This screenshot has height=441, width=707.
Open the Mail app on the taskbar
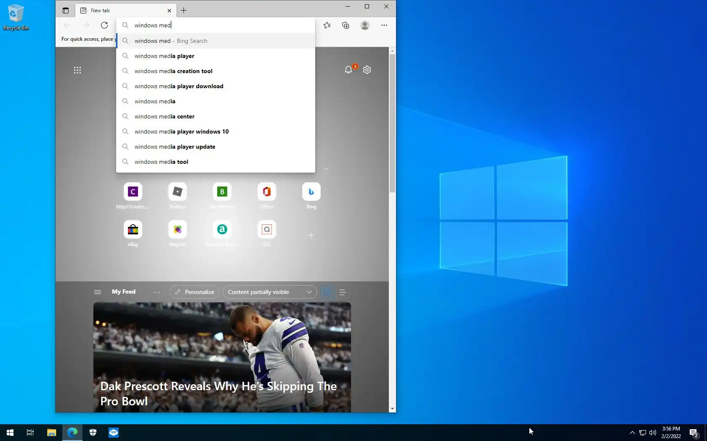pos(114,433)
